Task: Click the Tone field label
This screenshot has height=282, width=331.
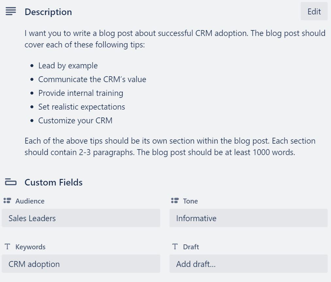Action: pyautogui.click(x=190, y=201)
